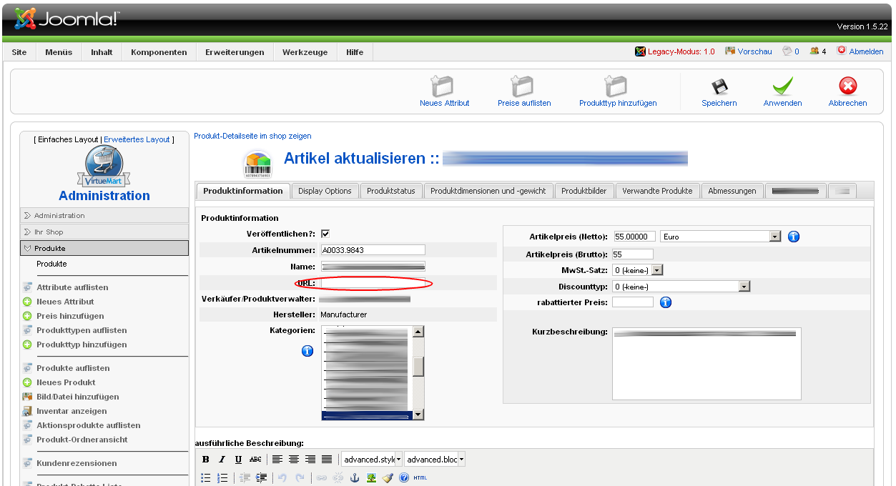Apply changes with the Anwenden checkmark icon

(782, 86)
